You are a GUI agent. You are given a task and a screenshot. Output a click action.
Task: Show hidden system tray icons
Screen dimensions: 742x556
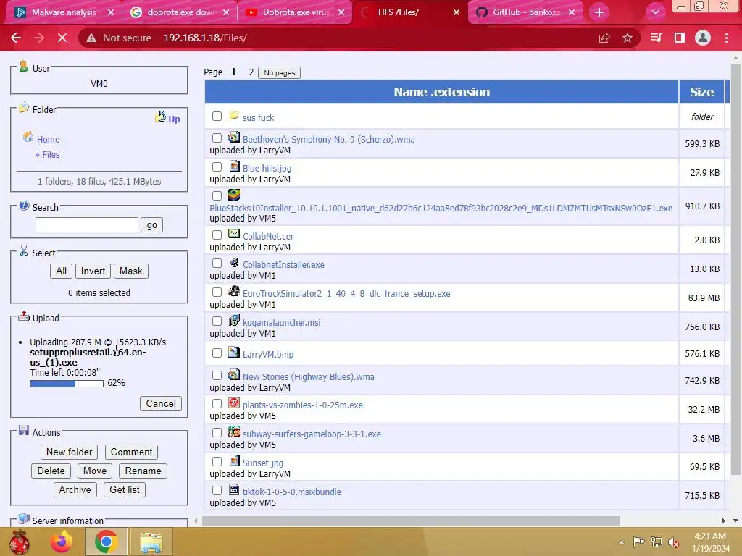(621, 542)
